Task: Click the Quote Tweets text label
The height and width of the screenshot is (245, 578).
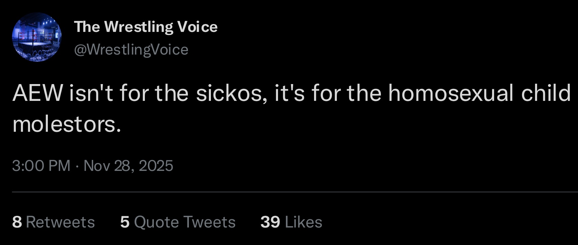Action: coord(185,222)
